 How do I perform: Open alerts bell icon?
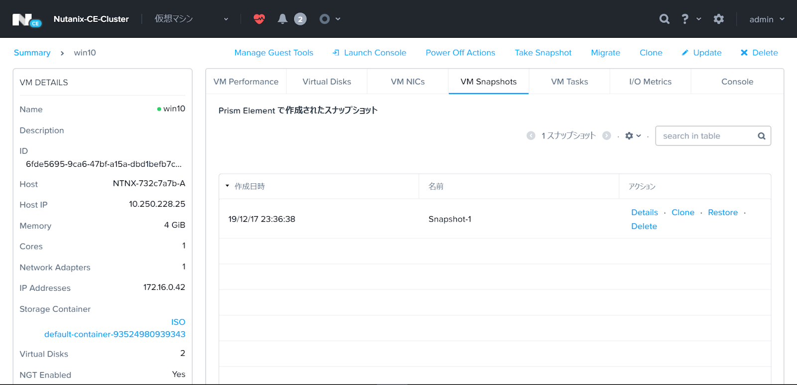coord(282,19)
